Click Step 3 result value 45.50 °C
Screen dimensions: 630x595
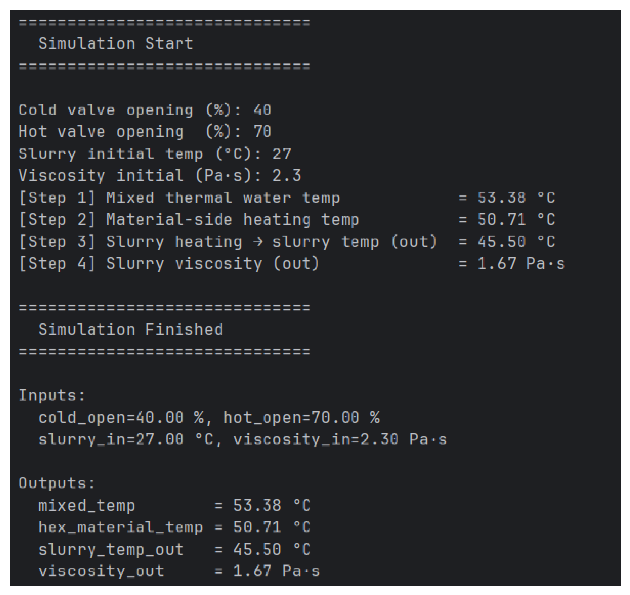tap(516, 242)
